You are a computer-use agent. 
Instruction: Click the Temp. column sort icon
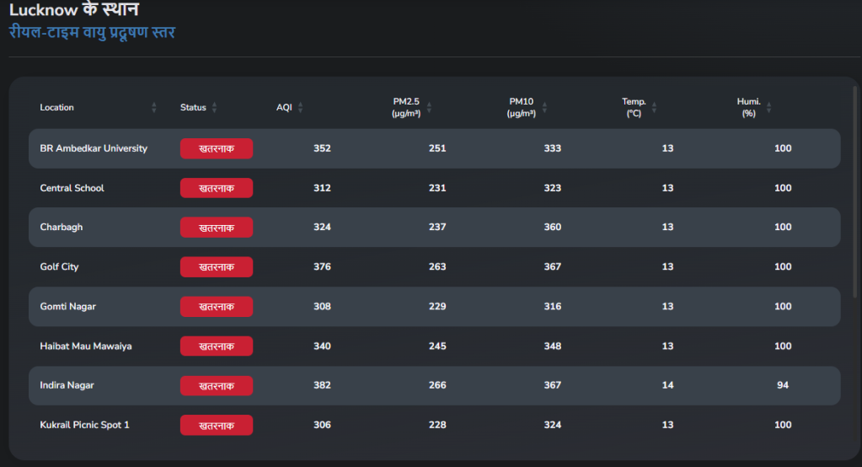[x=655, y=108]
